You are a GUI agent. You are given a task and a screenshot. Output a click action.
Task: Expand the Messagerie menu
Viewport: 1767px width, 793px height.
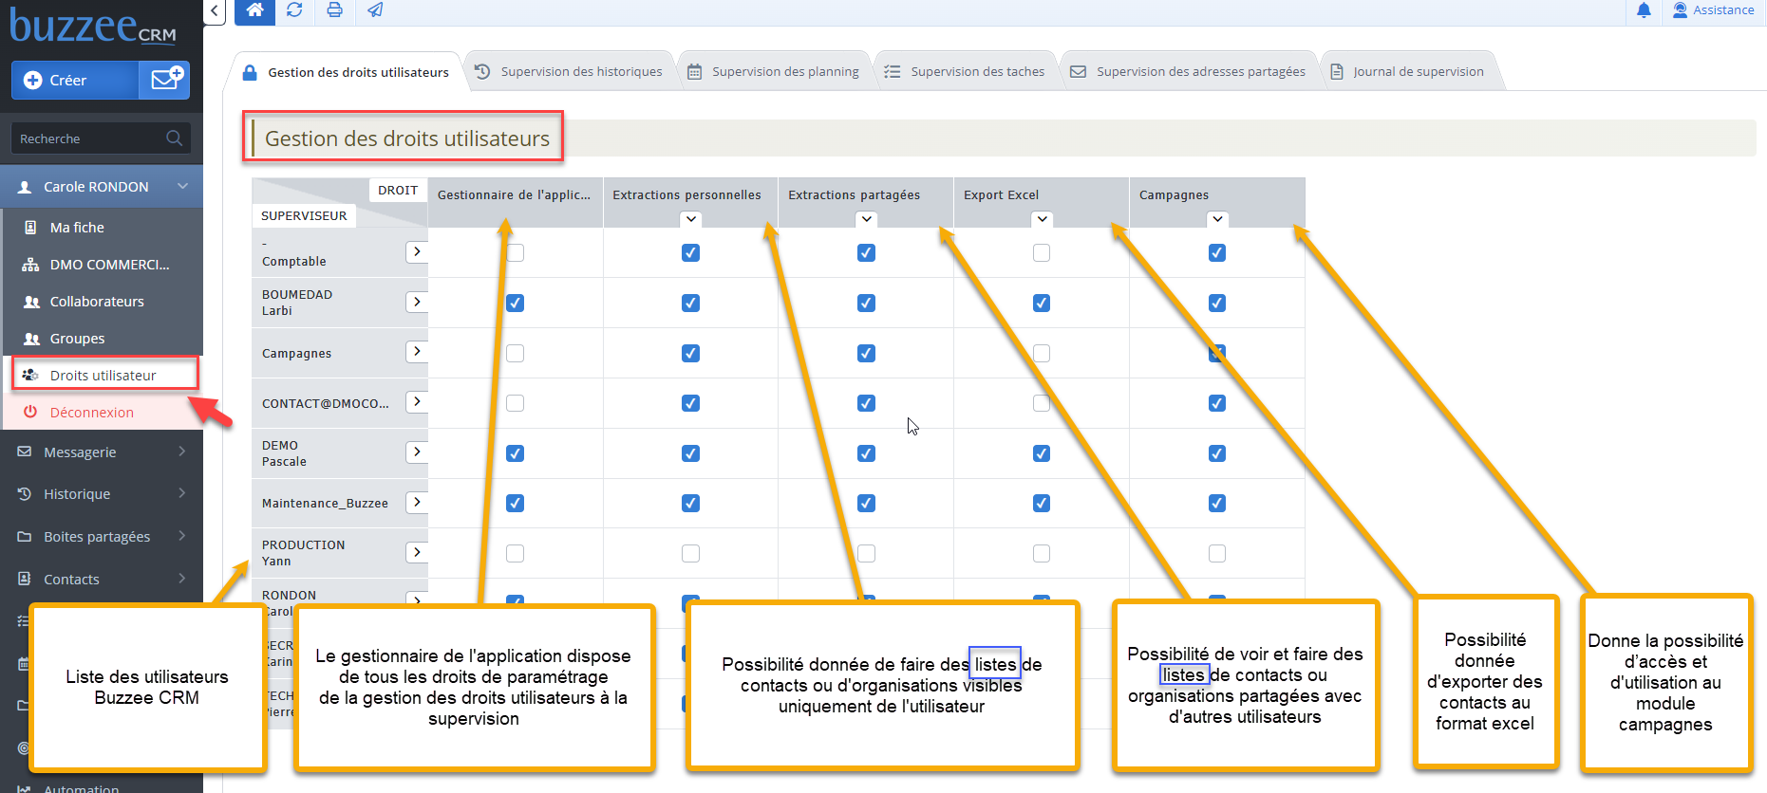coord(102,452)
